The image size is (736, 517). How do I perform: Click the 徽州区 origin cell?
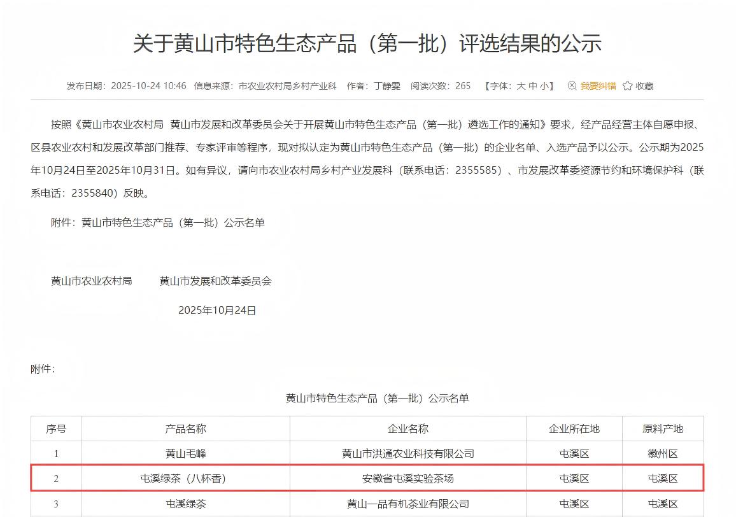tap(662, 453)
